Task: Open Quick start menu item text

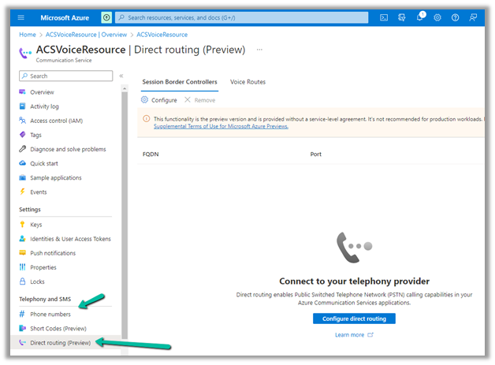Action: [x=44, y=163]
